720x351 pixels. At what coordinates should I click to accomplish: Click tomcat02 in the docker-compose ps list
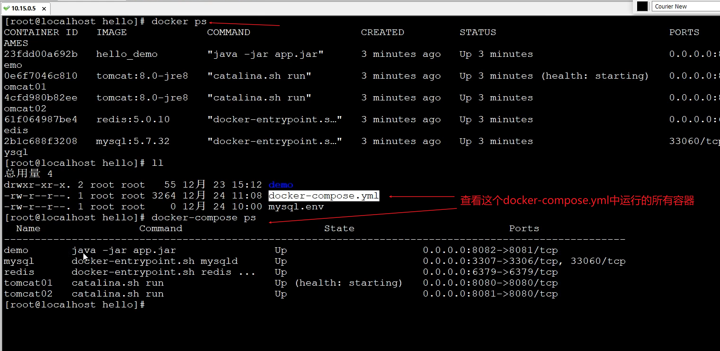pos(28,294)
